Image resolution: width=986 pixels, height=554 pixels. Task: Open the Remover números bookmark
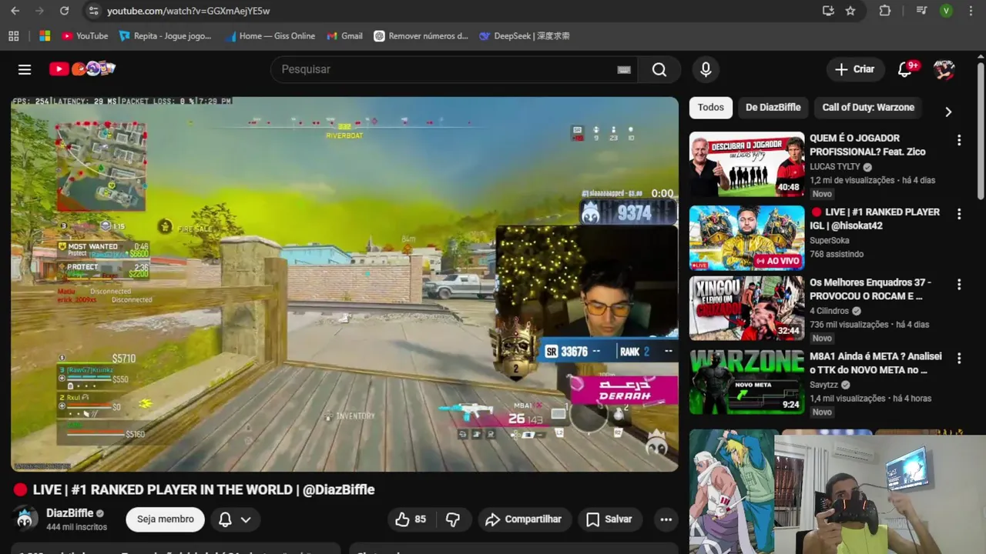click(421, 35)
